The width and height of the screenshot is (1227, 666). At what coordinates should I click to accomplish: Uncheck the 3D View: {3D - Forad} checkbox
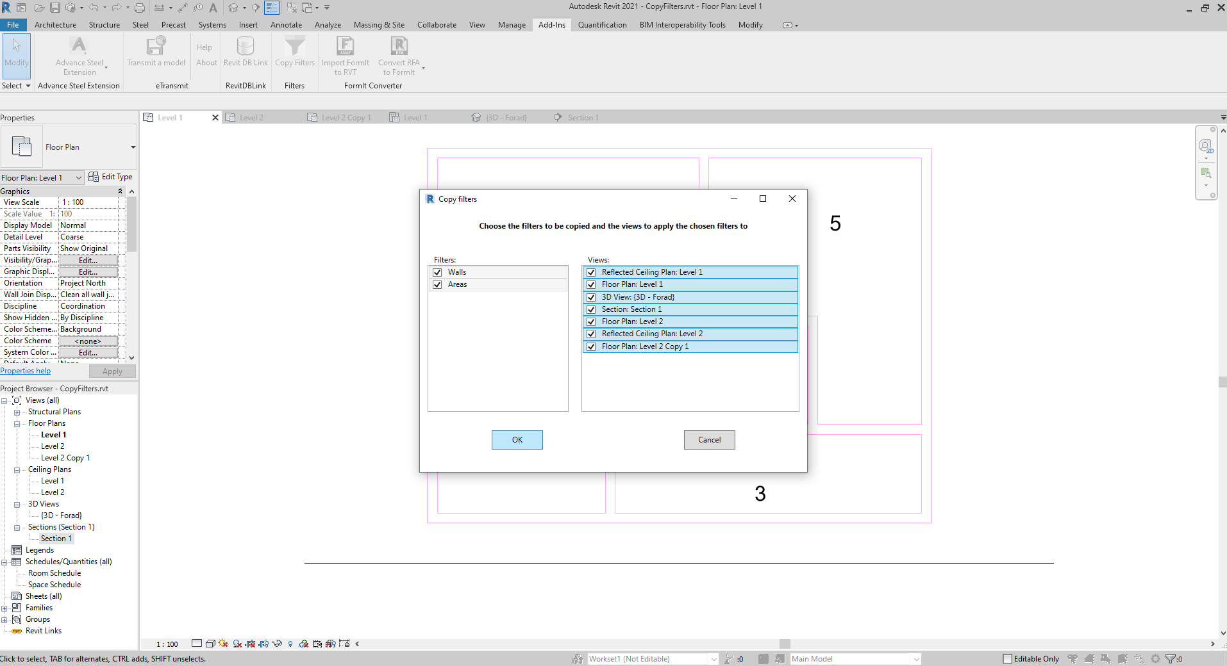[x=591, y=297]
